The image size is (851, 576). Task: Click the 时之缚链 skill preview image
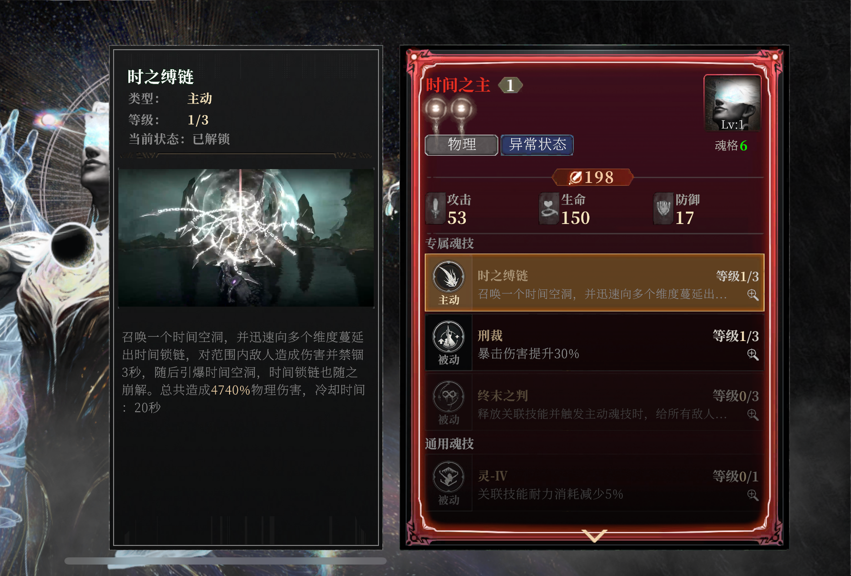[x=246, y=237]
